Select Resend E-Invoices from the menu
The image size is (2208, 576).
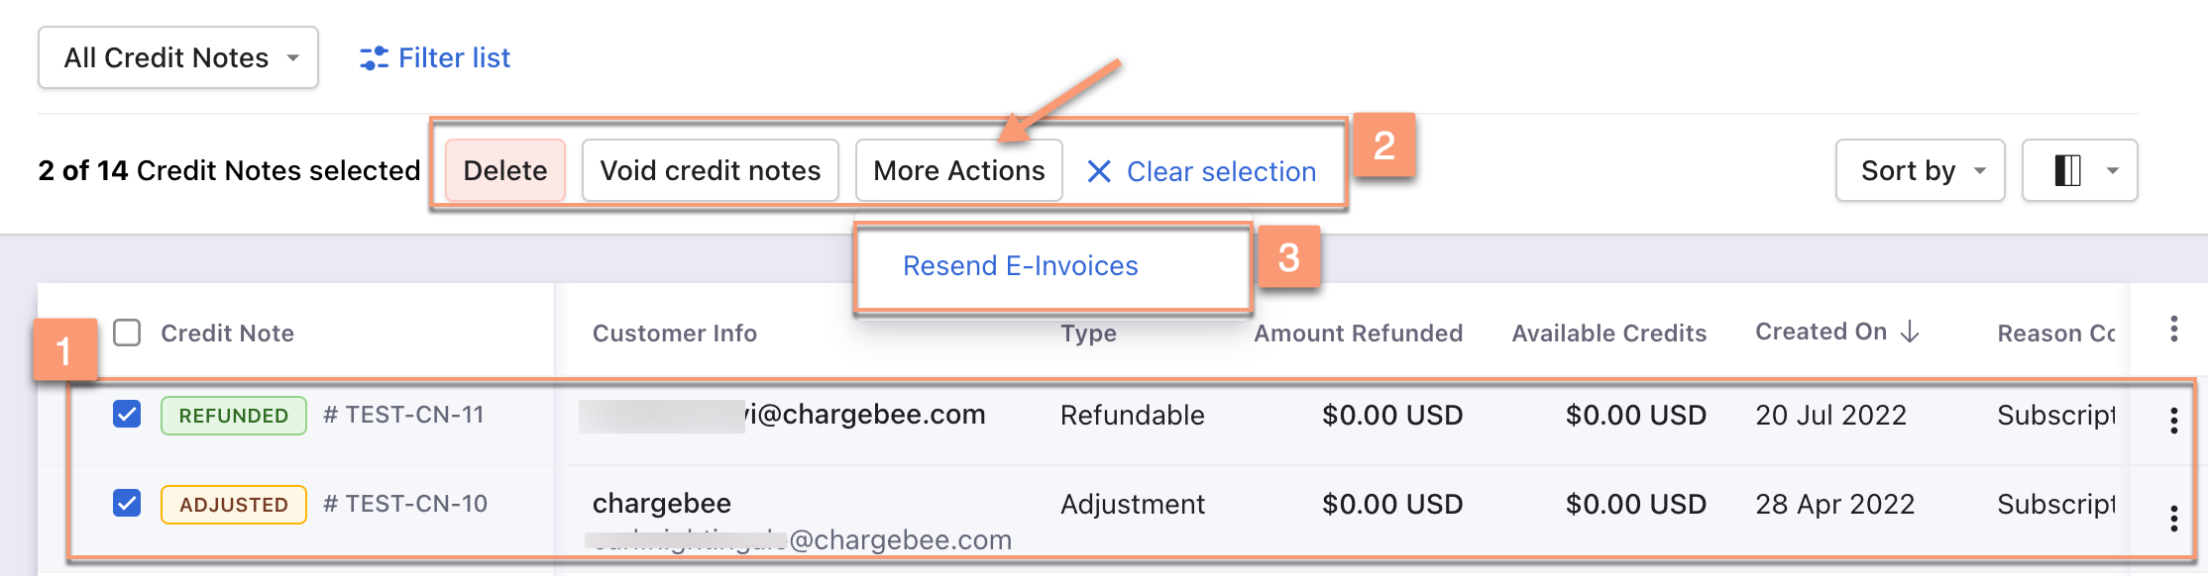pos(1020,266)
